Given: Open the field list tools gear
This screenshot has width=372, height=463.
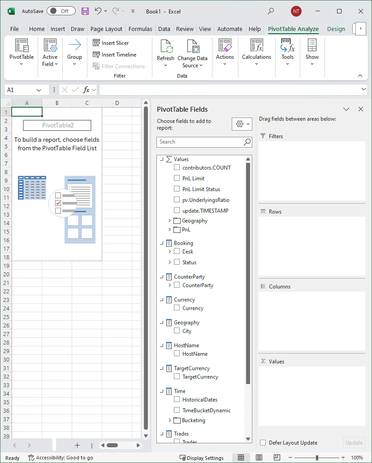Looking at the screenshot, I should click(242, 124).
